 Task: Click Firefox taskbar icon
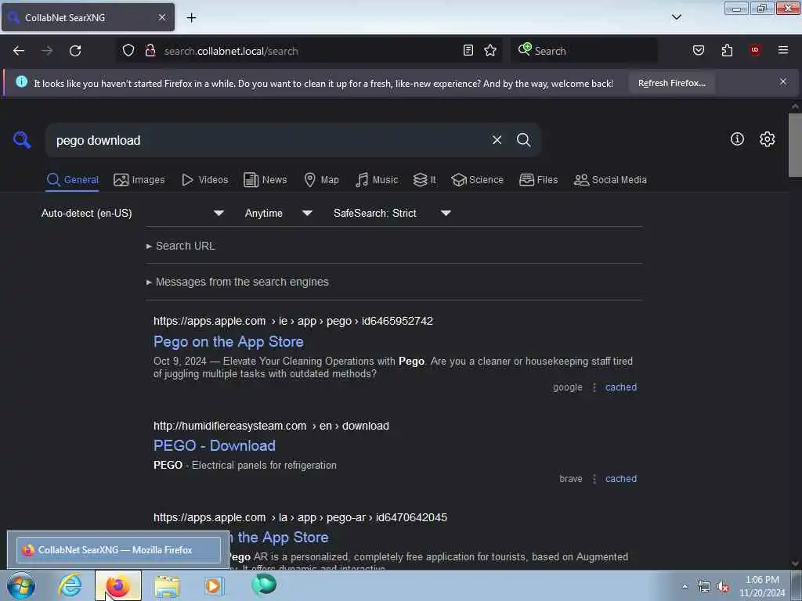tap(117, 585)
